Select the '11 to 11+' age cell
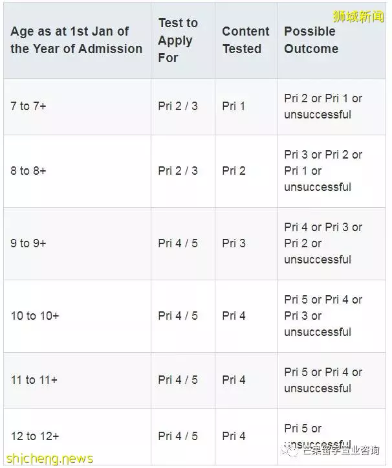392x468 pixels. (77, 381)
